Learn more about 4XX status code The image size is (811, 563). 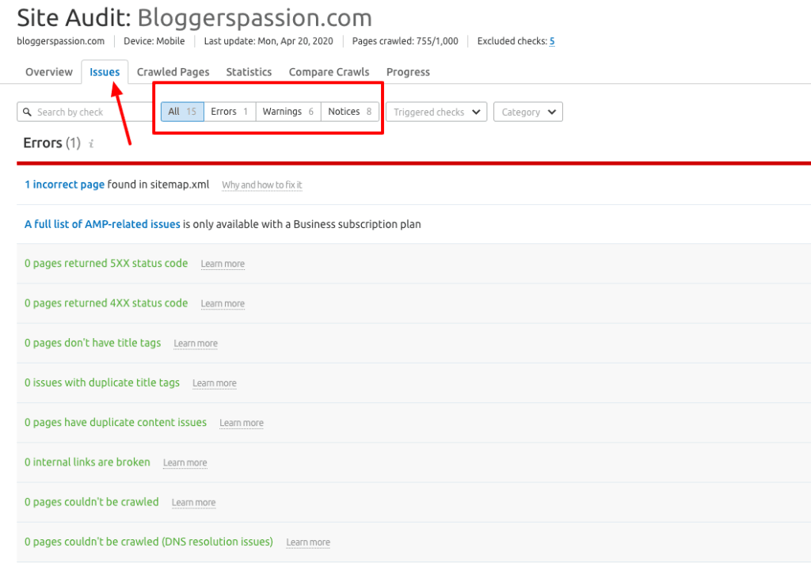(223, 303)
